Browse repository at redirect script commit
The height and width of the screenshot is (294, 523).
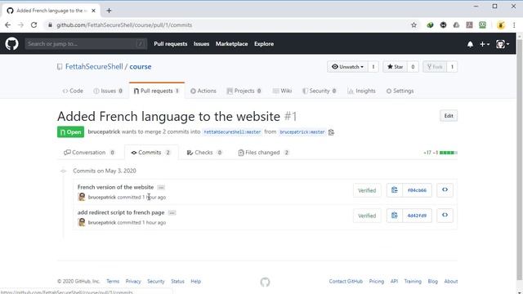point(445,216)
